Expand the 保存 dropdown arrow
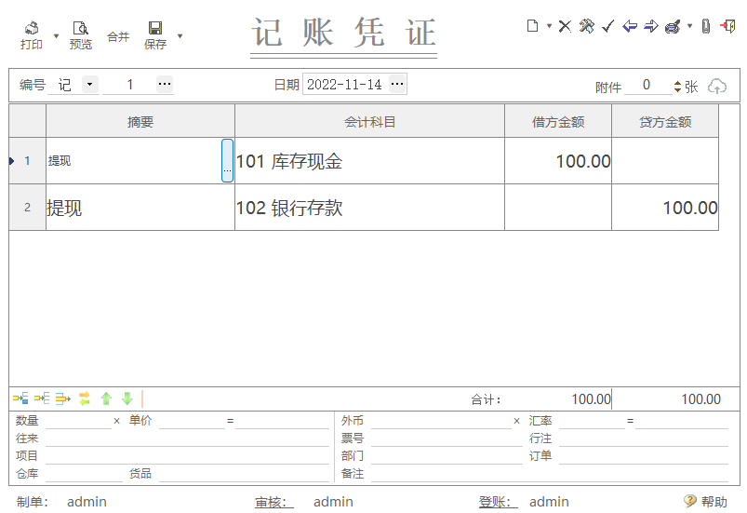This screenshot has height=513, width=747. click(x=180, y=36)
